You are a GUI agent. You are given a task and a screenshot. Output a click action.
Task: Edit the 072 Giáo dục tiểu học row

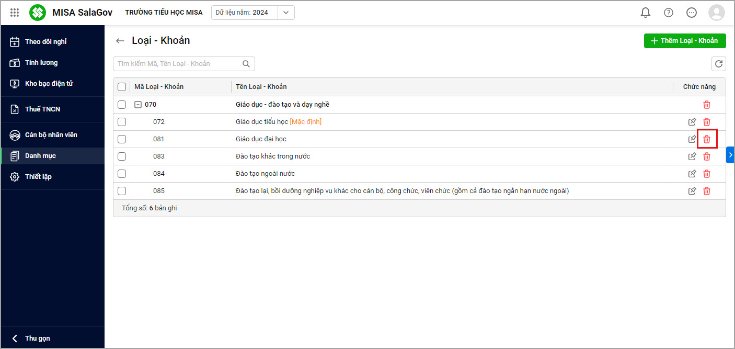pos(692,122)
